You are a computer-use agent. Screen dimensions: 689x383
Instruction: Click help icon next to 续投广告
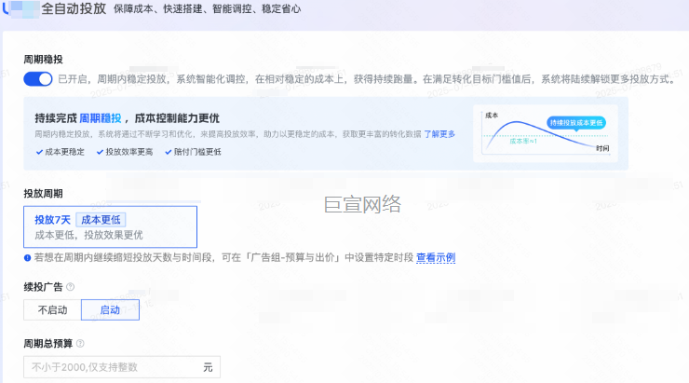(x=71, y=287)
